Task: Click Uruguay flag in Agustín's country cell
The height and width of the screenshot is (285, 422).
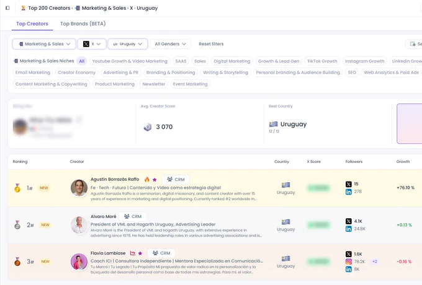Action: [286, 185]
